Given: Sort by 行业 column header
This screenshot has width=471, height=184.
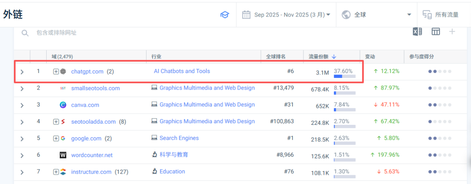Looking at the screenshot, I should click(156, 57).
